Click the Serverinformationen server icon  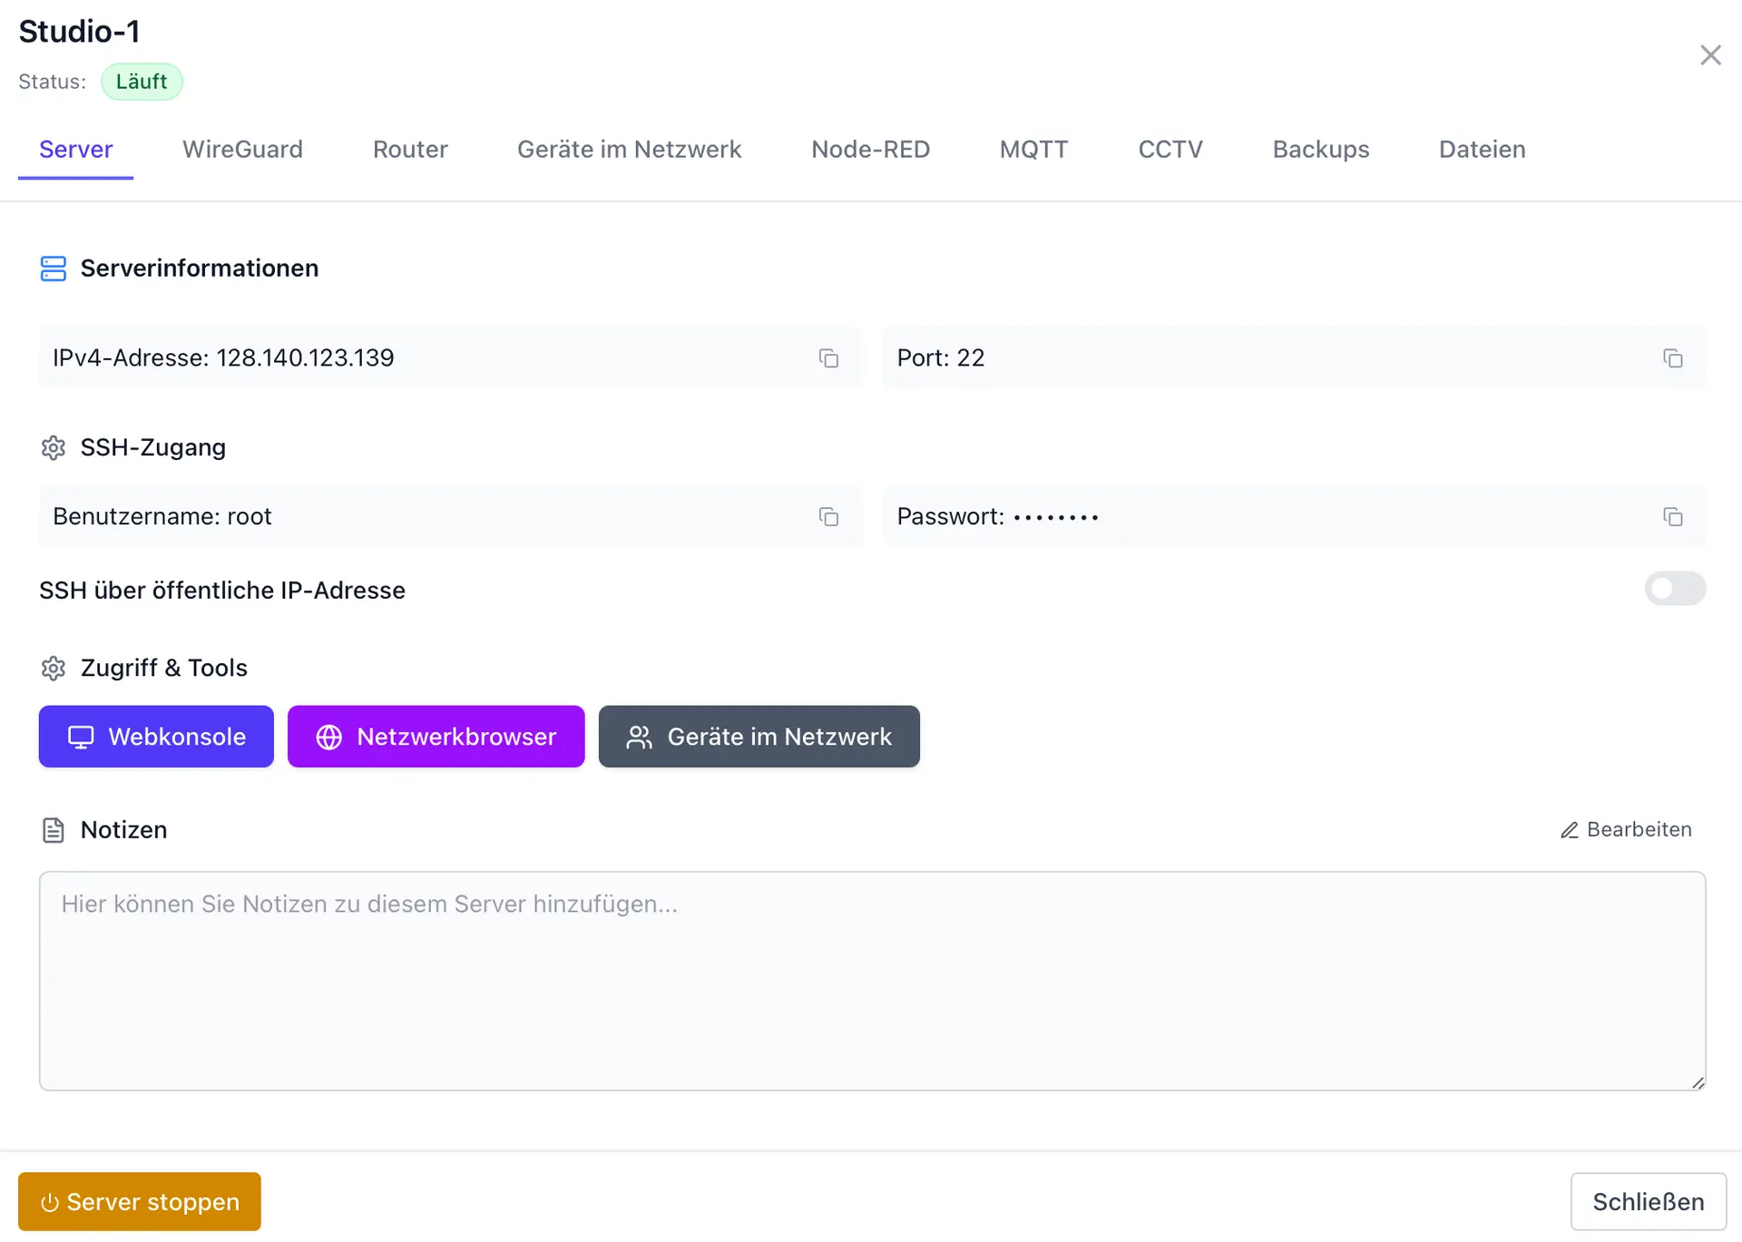tap(54, 269)
